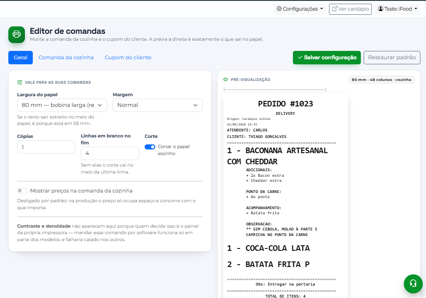The height and width of the screenshot is (298, 426).
Task: Focus the Linhas em branco no fim field
Action: (x=110, y=153)
